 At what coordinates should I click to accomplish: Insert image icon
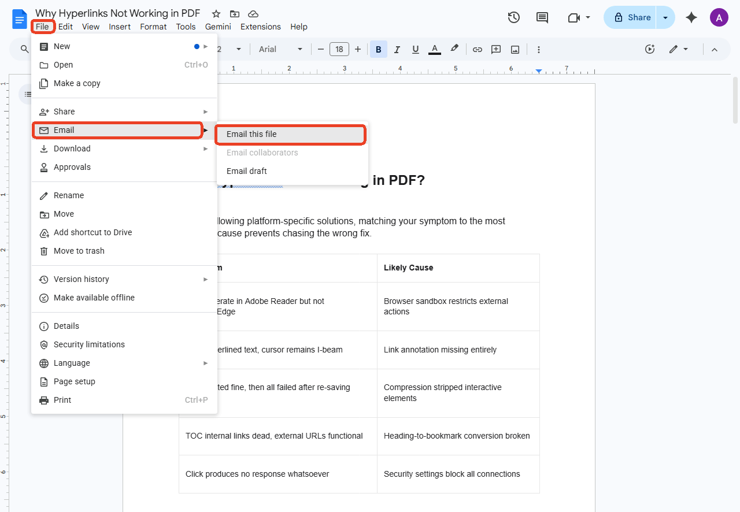(515, 49)
